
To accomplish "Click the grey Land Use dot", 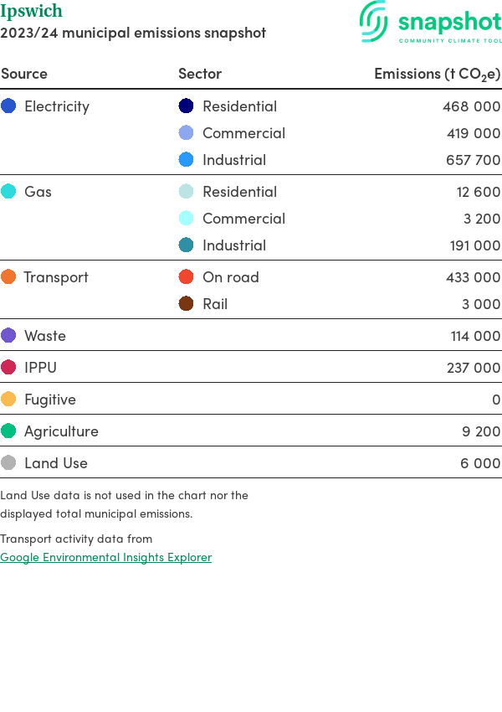I will point(8,463).
